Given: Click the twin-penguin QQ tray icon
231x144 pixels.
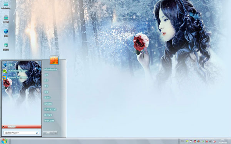Looking at the screenshot, I should click(x=191, y=141).
